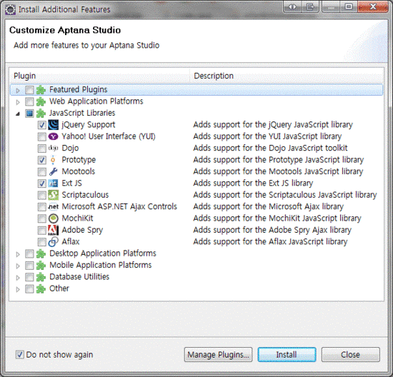The image size is (393, 377).
Task: Click the Ext JS plugin icon
Action: point(53,184)
